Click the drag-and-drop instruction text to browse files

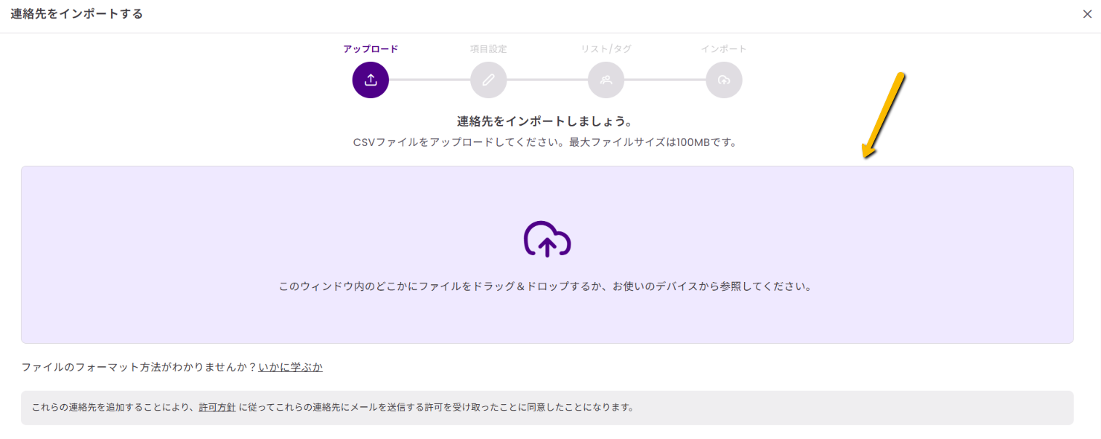(x=545, y=286)
